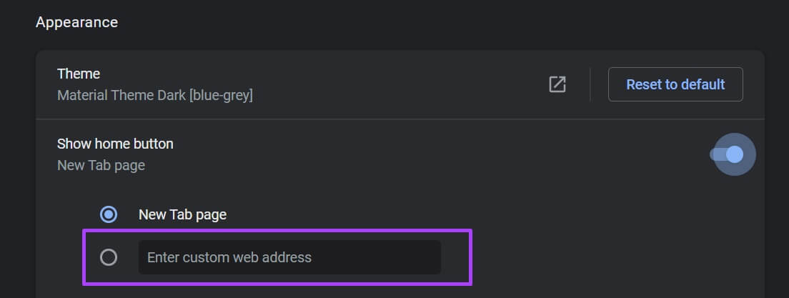Click Reset to default button
Viewport: 789px width, 298px height.
point(675,84)
